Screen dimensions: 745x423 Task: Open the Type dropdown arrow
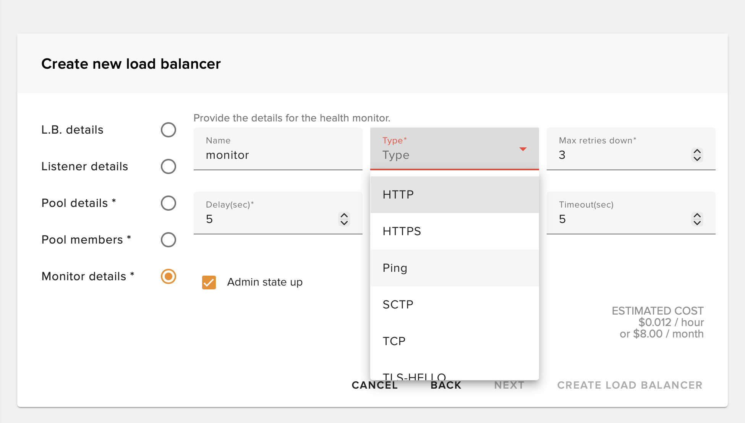coord(523,149)
